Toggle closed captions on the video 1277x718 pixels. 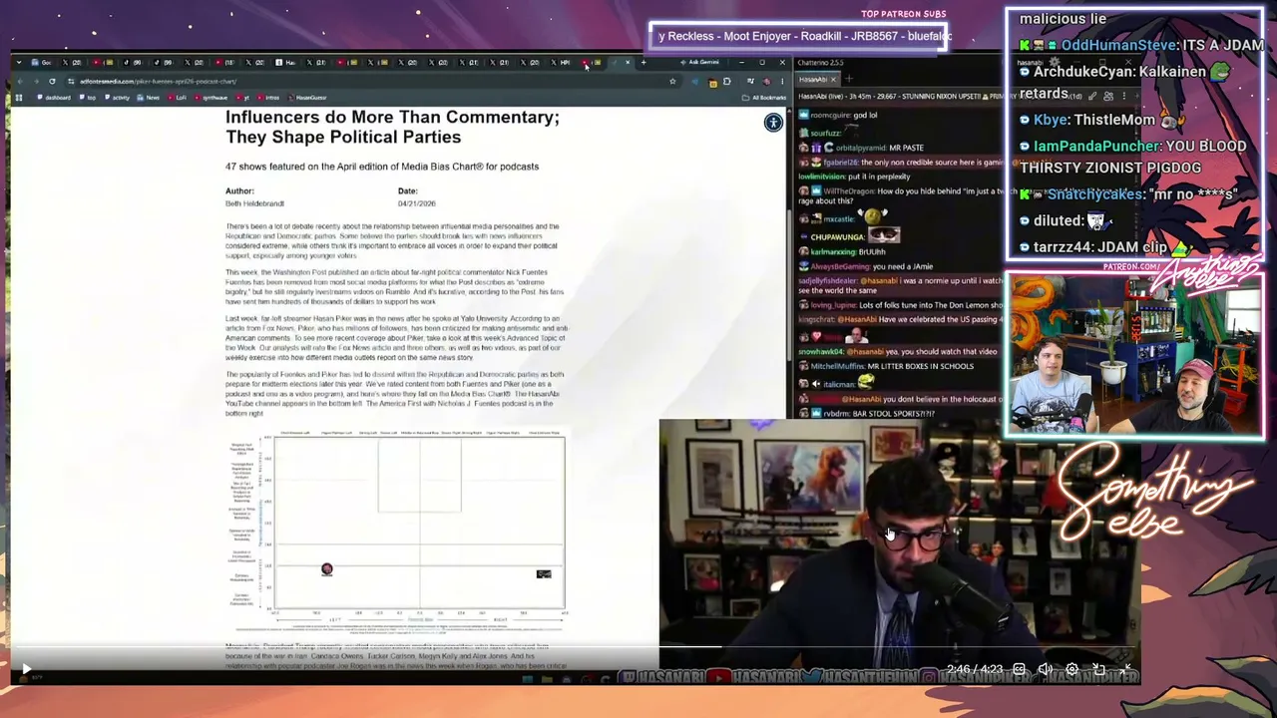pyautogui.click(x=1019, y=669)
